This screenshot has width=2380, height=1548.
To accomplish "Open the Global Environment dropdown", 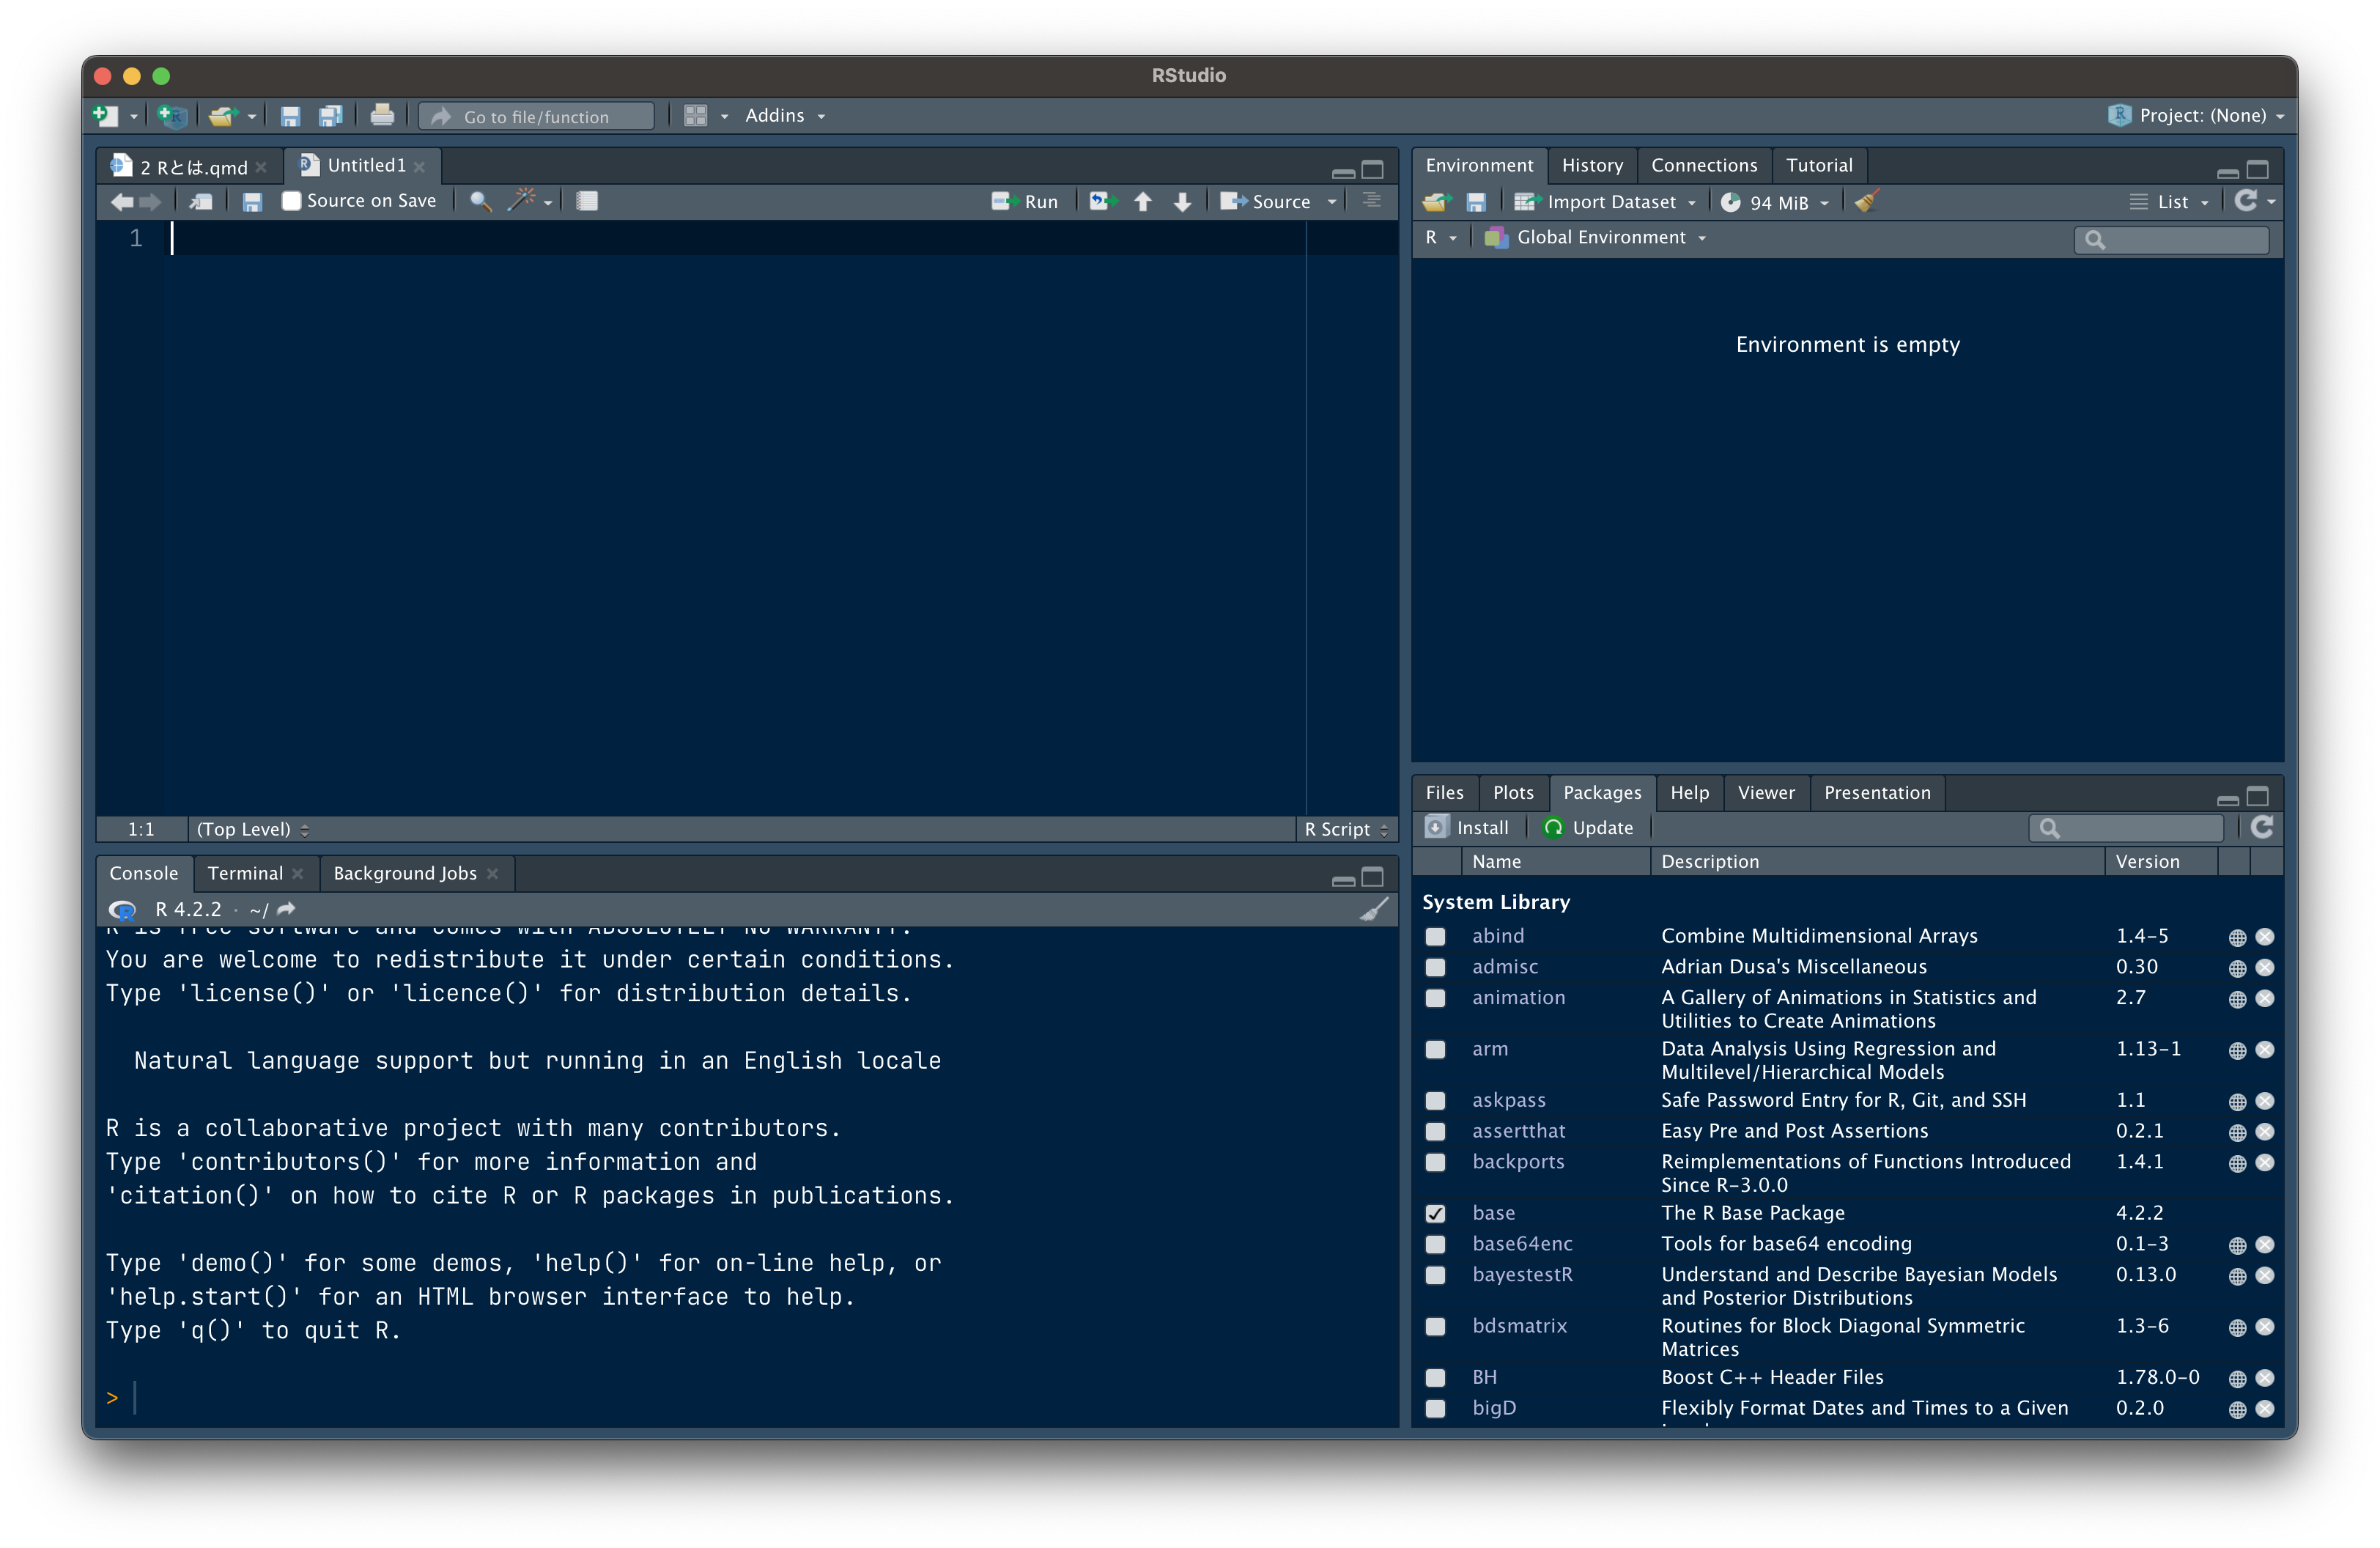I will click(1600, 238).
